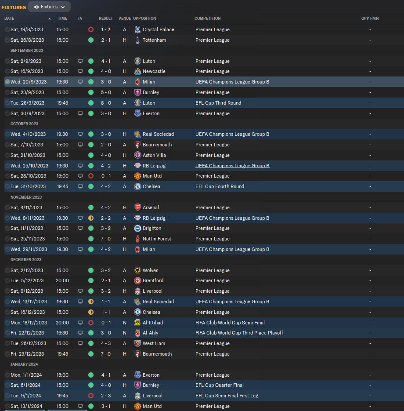This screenshot has width=404, height=411.
Task: Sort by COMPETITION column header
Action: point(207,18)
